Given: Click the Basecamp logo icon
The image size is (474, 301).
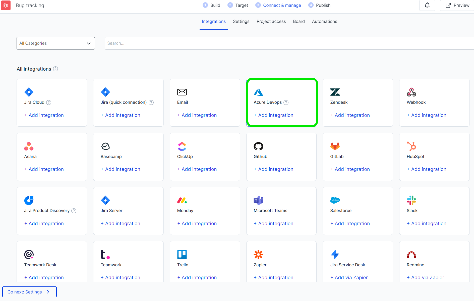Looking at the screenshot, I should (x=105, y=146).
